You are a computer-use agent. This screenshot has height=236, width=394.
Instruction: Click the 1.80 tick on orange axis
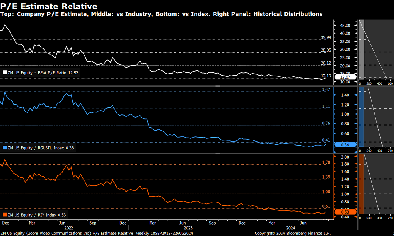345,164
